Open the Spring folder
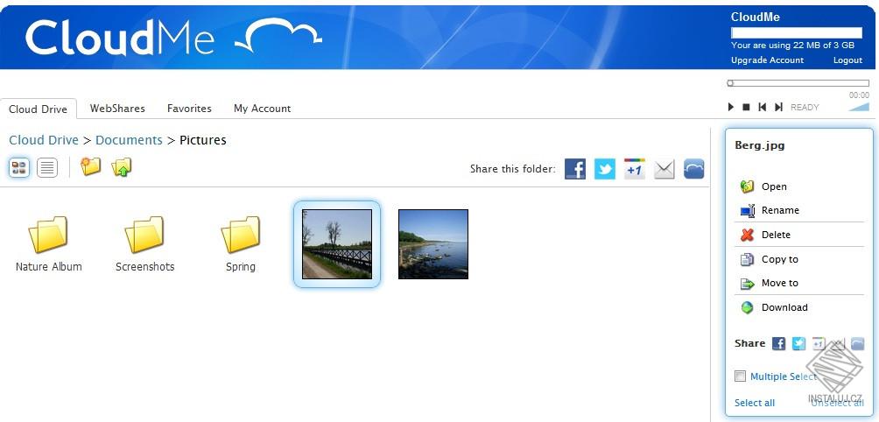This screenshot has width=879, height=422. (x=241, y=243)
